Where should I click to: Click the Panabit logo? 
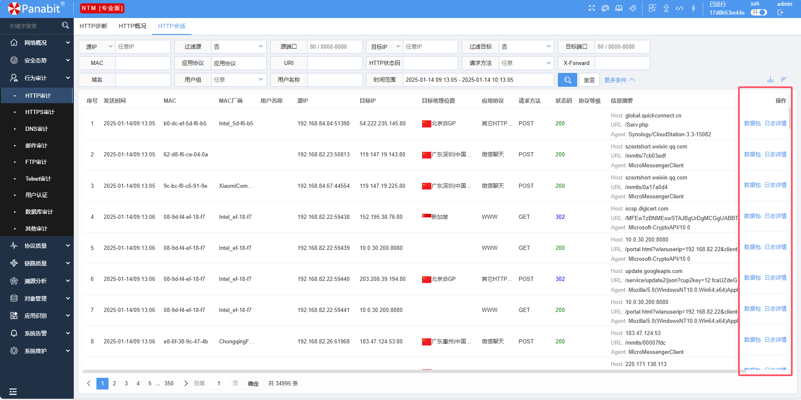click(36, 8)
